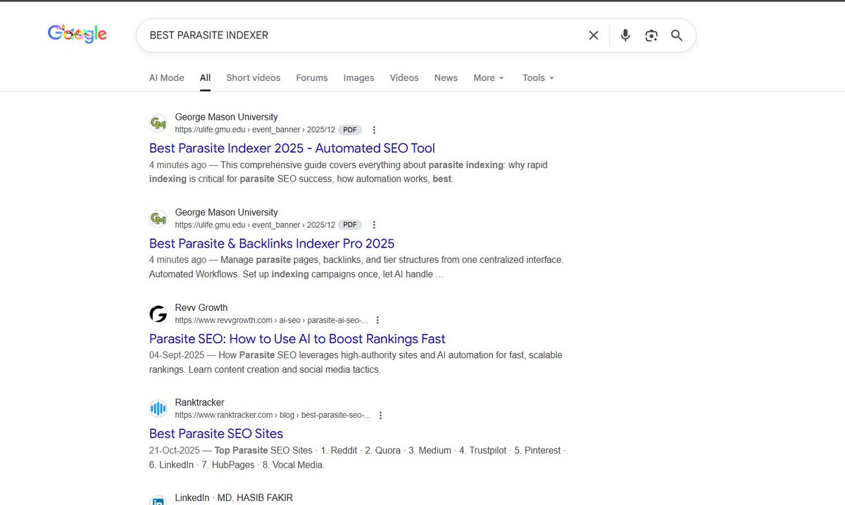The height and width of the screenshot is (505, 845).
Task: Click ulife.gmu.edu URL above Backlinks Indexer Pro 2025
Action: pyautogui.click(x=256, y=225)
